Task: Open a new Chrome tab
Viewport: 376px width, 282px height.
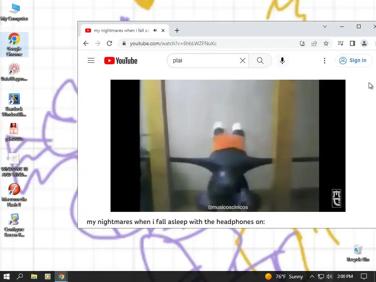Action: pyautogui.click(x=177, y=30)
